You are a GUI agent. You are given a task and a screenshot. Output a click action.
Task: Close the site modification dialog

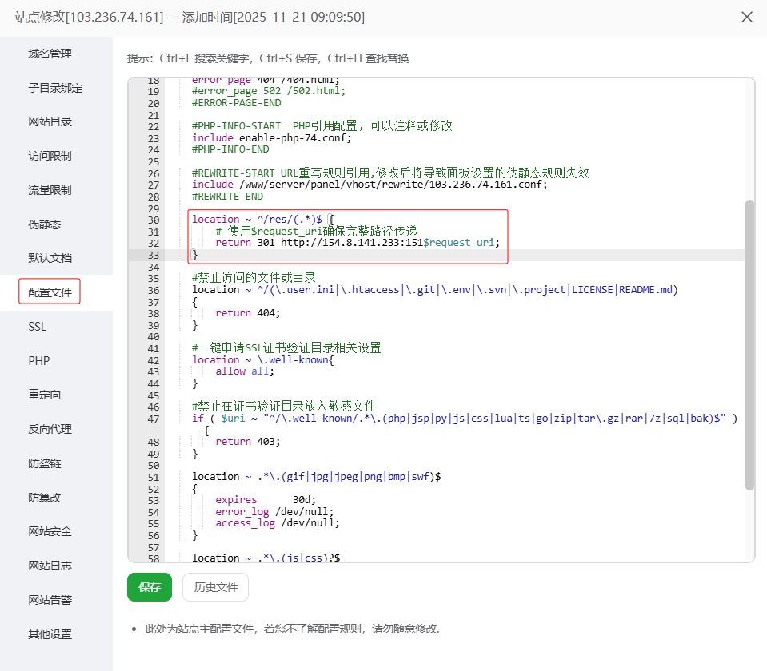point(747,17)
